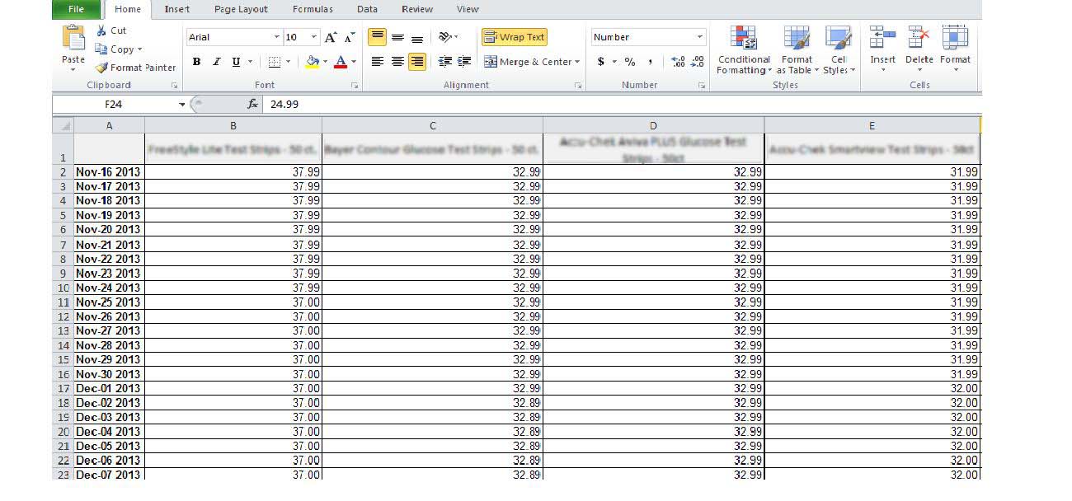Increase decimal places

tap(678, 62)
